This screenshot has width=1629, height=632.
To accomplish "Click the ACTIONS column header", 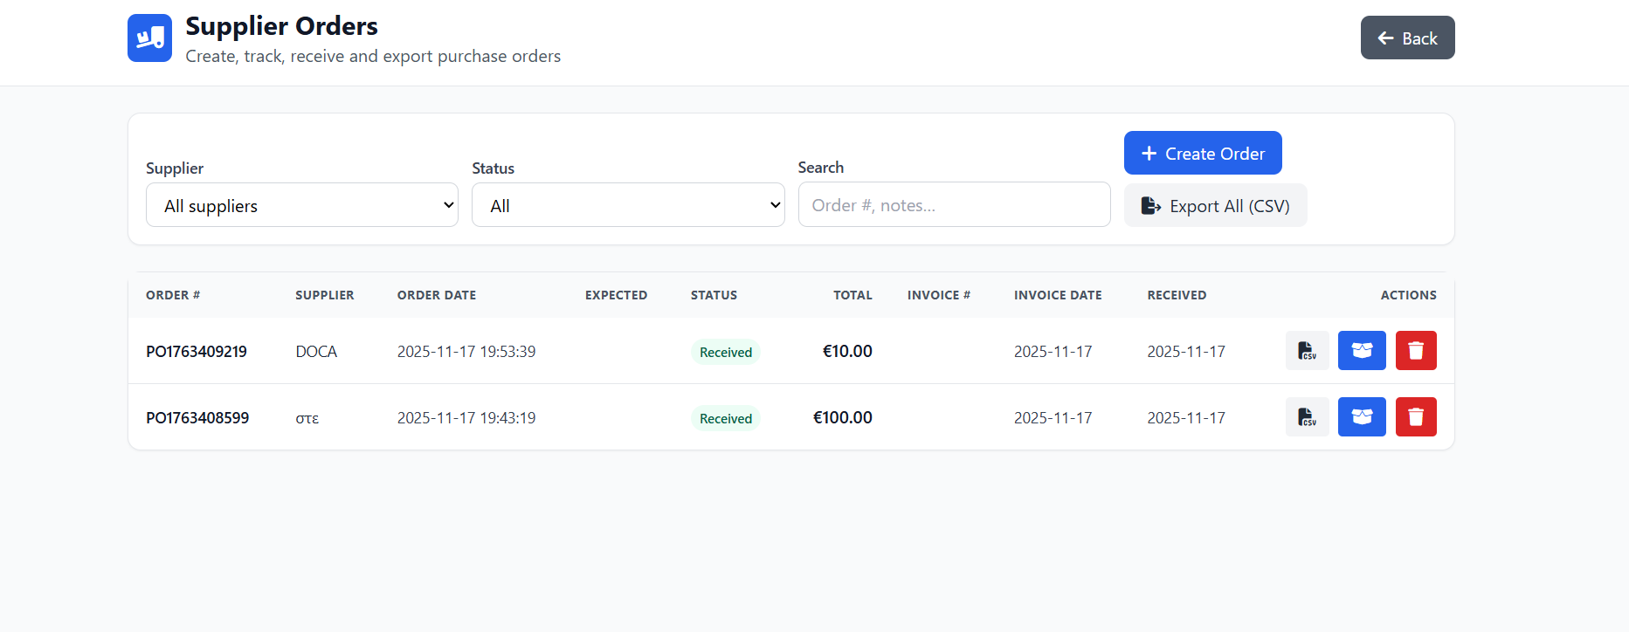I will pos(1408,295).
